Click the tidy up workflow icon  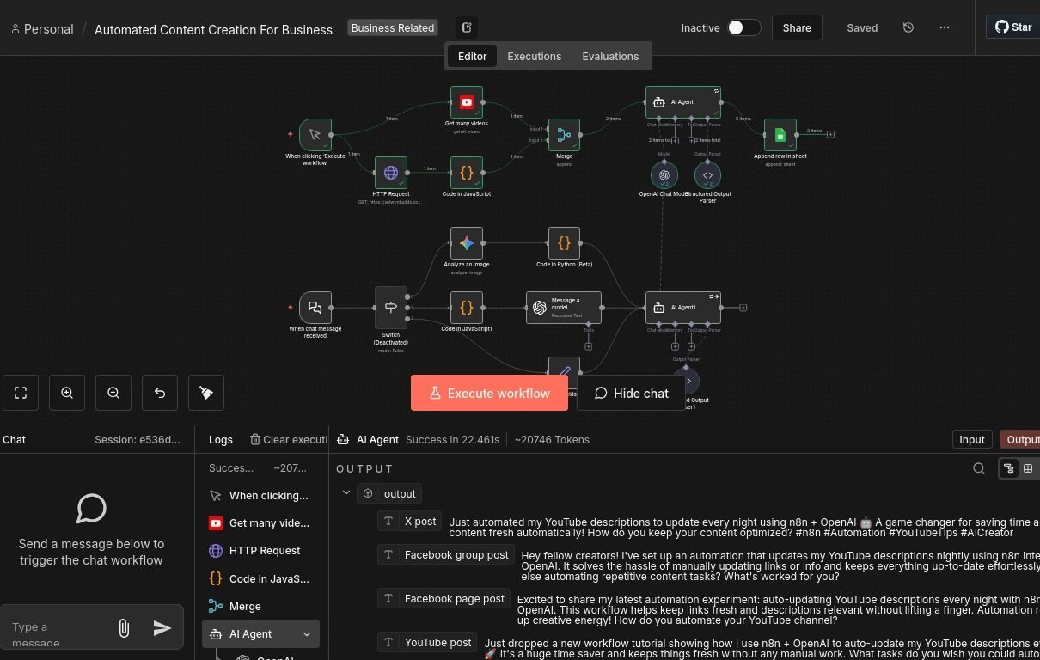pyautogui.click(x=206, y=393)
